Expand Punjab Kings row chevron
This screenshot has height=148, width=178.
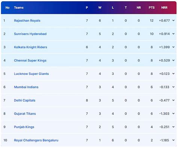173,127
